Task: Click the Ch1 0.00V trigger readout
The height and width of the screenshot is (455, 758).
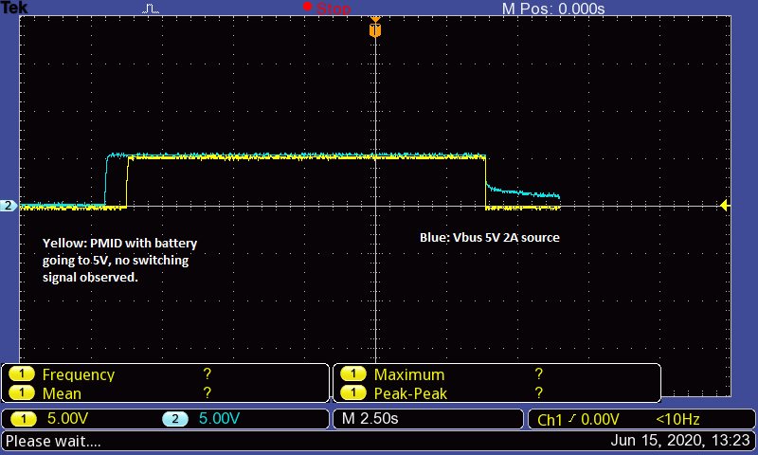Action: point(578,419)
